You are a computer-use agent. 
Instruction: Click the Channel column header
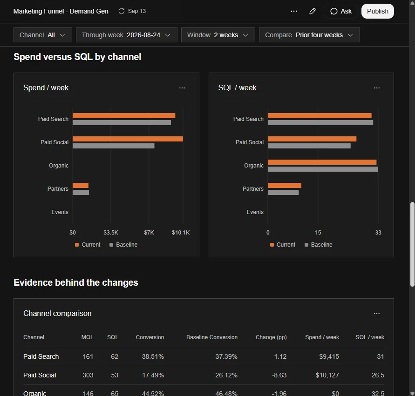pyautogui.click(x=34, y=337)
